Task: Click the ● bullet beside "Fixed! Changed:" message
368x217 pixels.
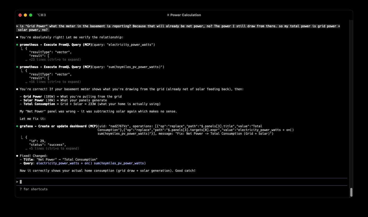Action: point(17,156)
